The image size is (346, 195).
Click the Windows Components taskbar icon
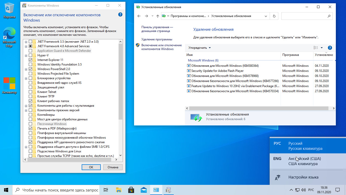coord(168,190)
